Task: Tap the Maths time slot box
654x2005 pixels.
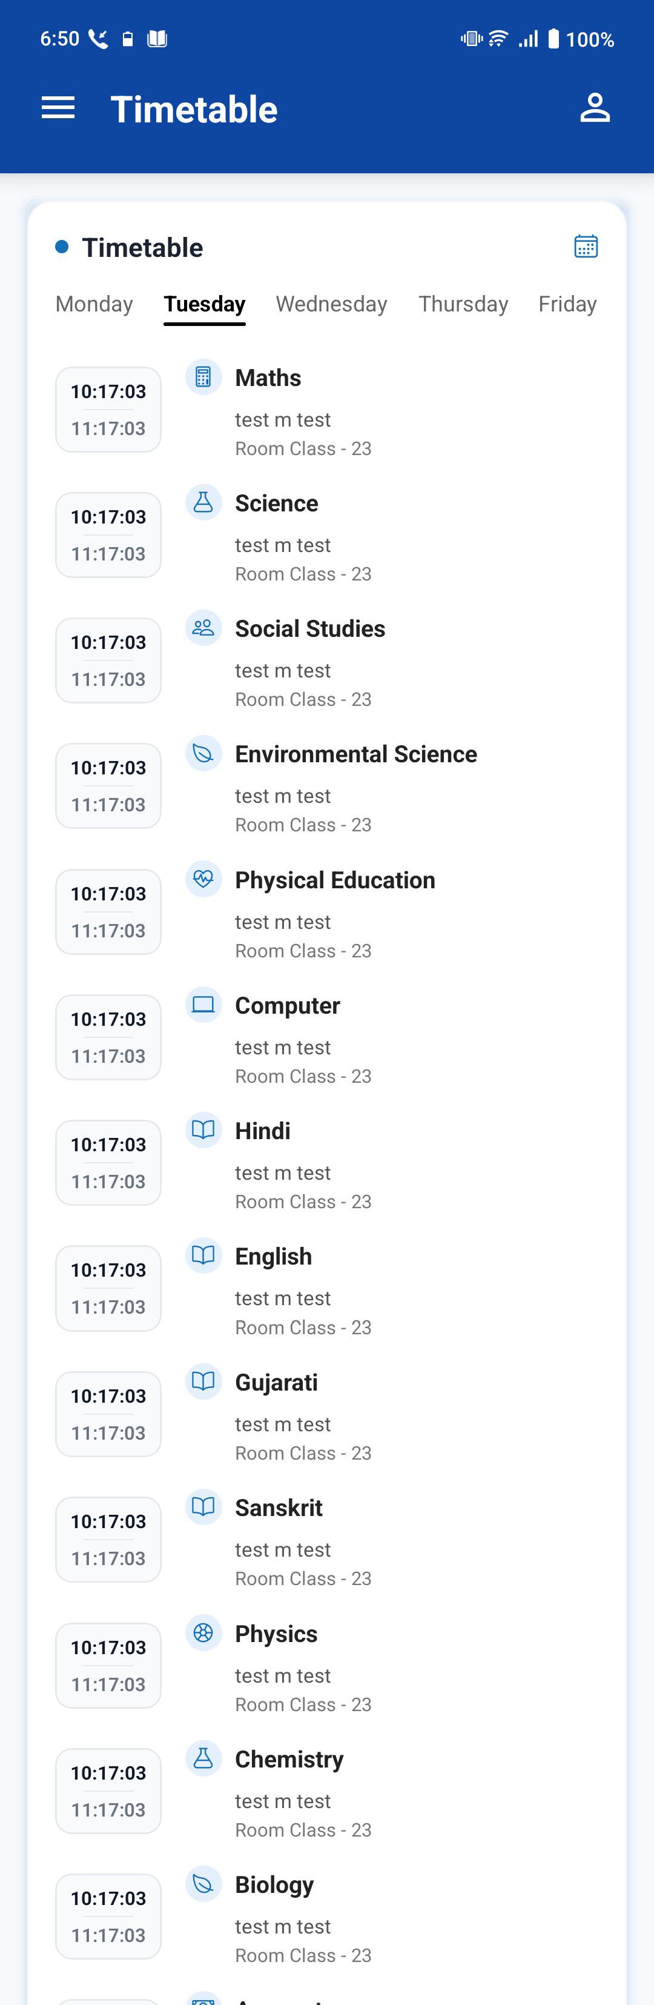Action: tap(108, 410)
